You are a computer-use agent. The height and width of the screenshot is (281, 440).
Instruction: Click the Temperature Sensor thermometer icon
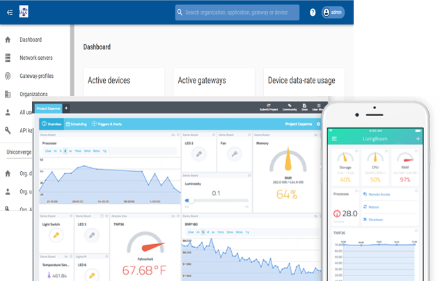pos(49,275)
